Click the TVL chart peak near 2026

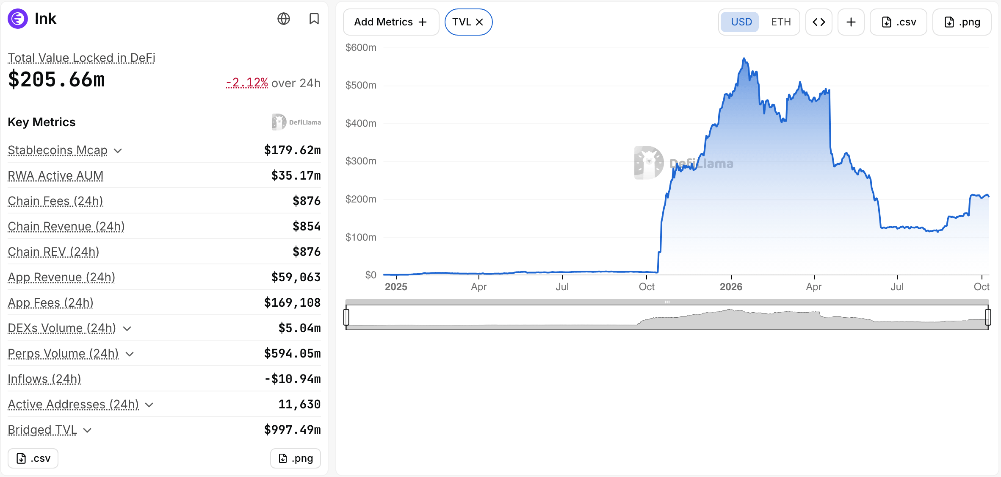[744, 58]
